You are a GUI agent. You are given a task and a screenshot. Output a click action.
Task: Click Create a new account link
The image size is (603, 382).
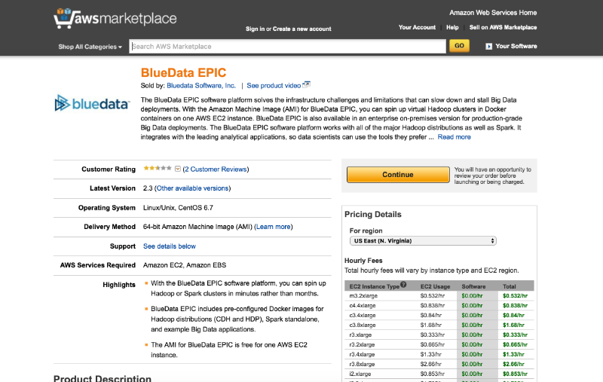point(302,29)
